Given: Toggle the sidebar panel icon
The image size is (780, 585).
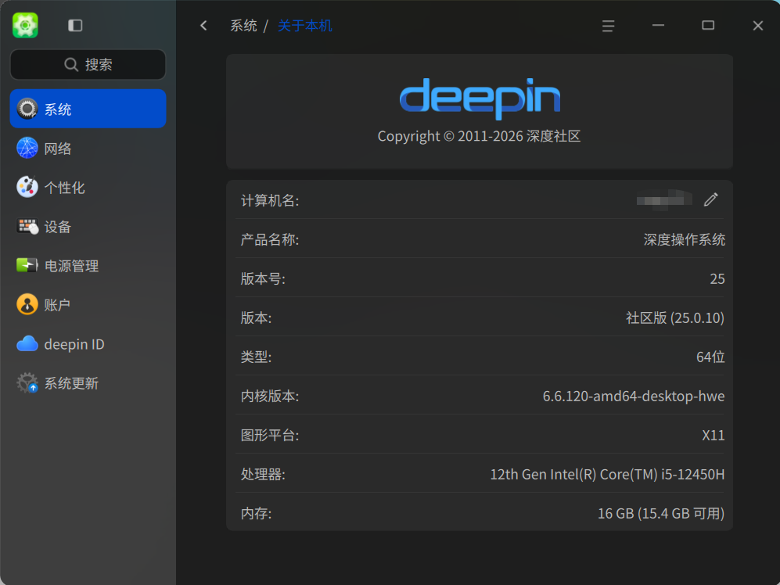Looking at the screenshot, I should (75, 25).
